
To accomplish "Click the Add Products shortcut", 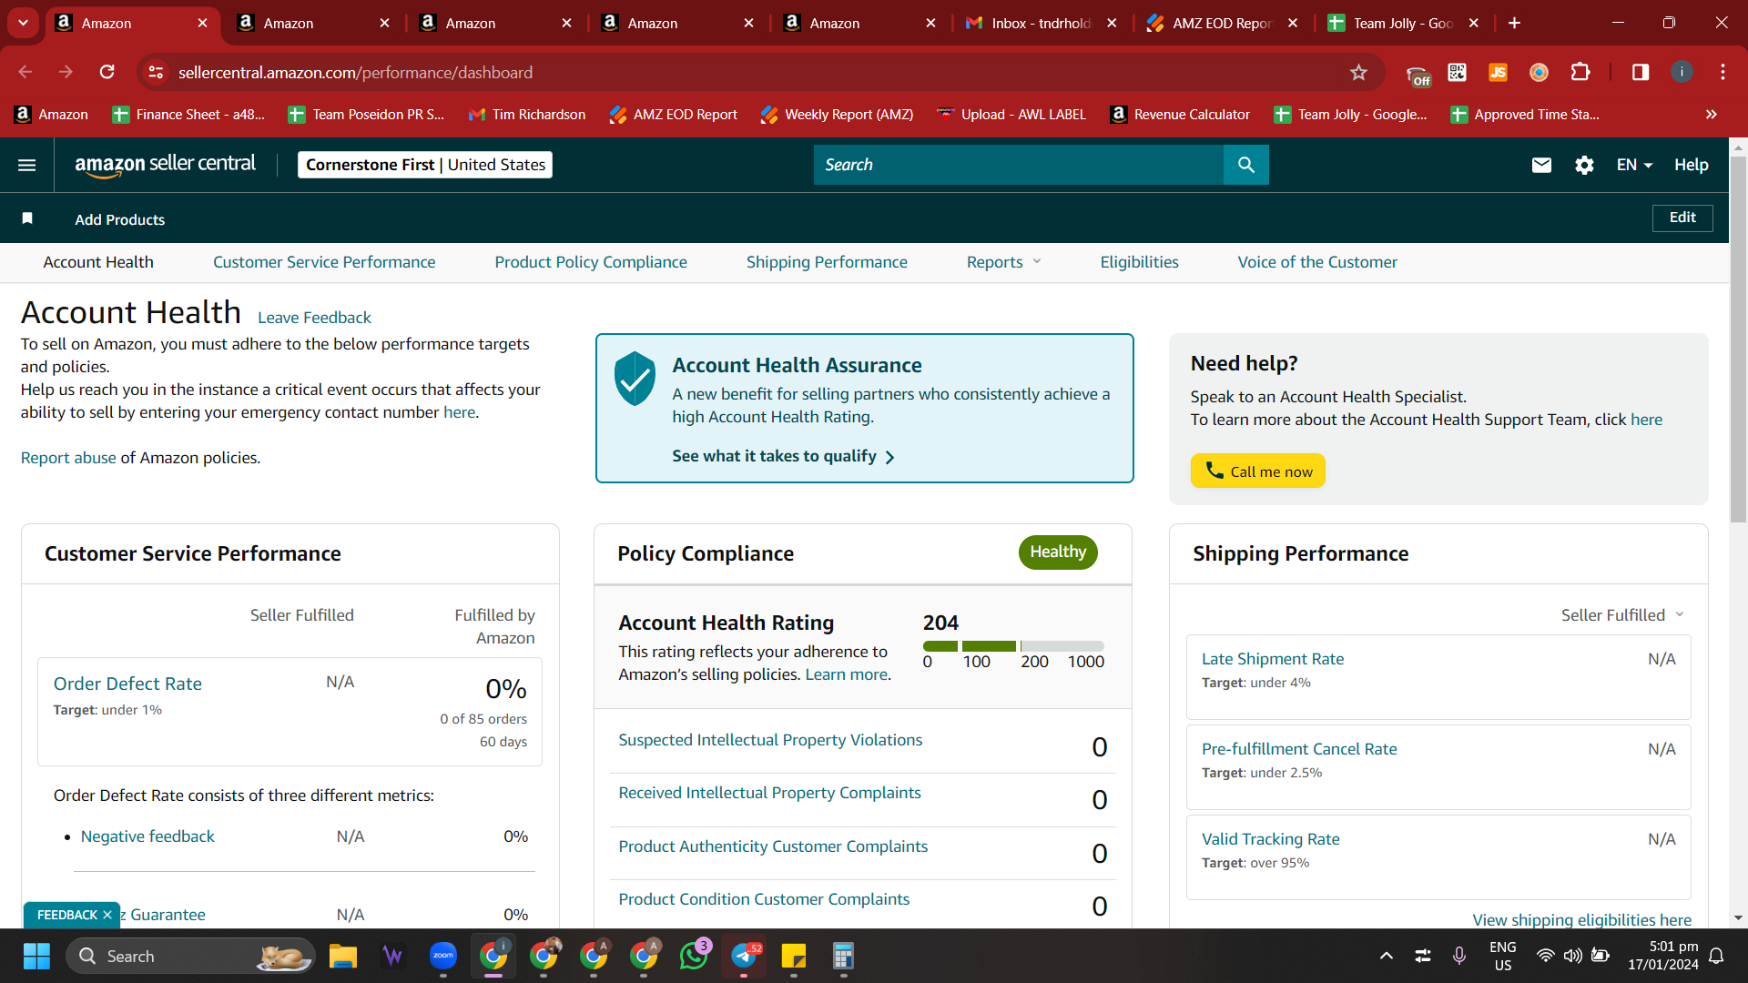I will 120,219.
